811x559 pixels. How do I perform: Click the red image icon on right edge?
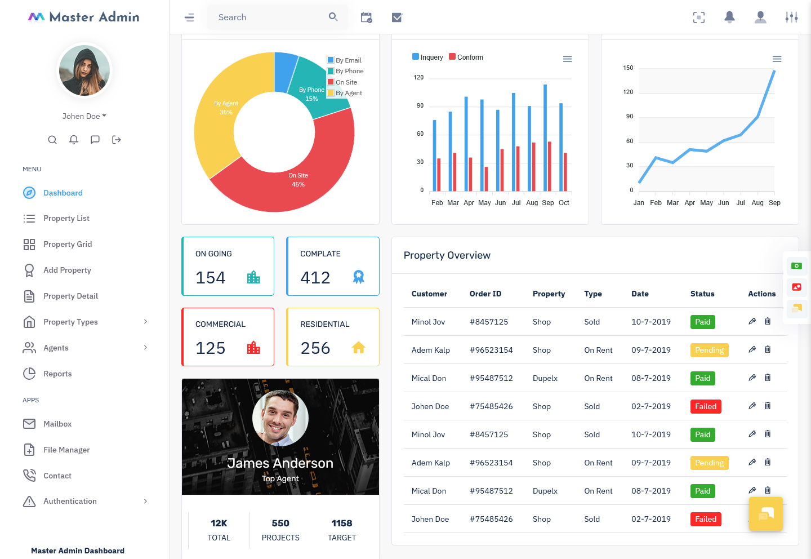coord(796,287)
